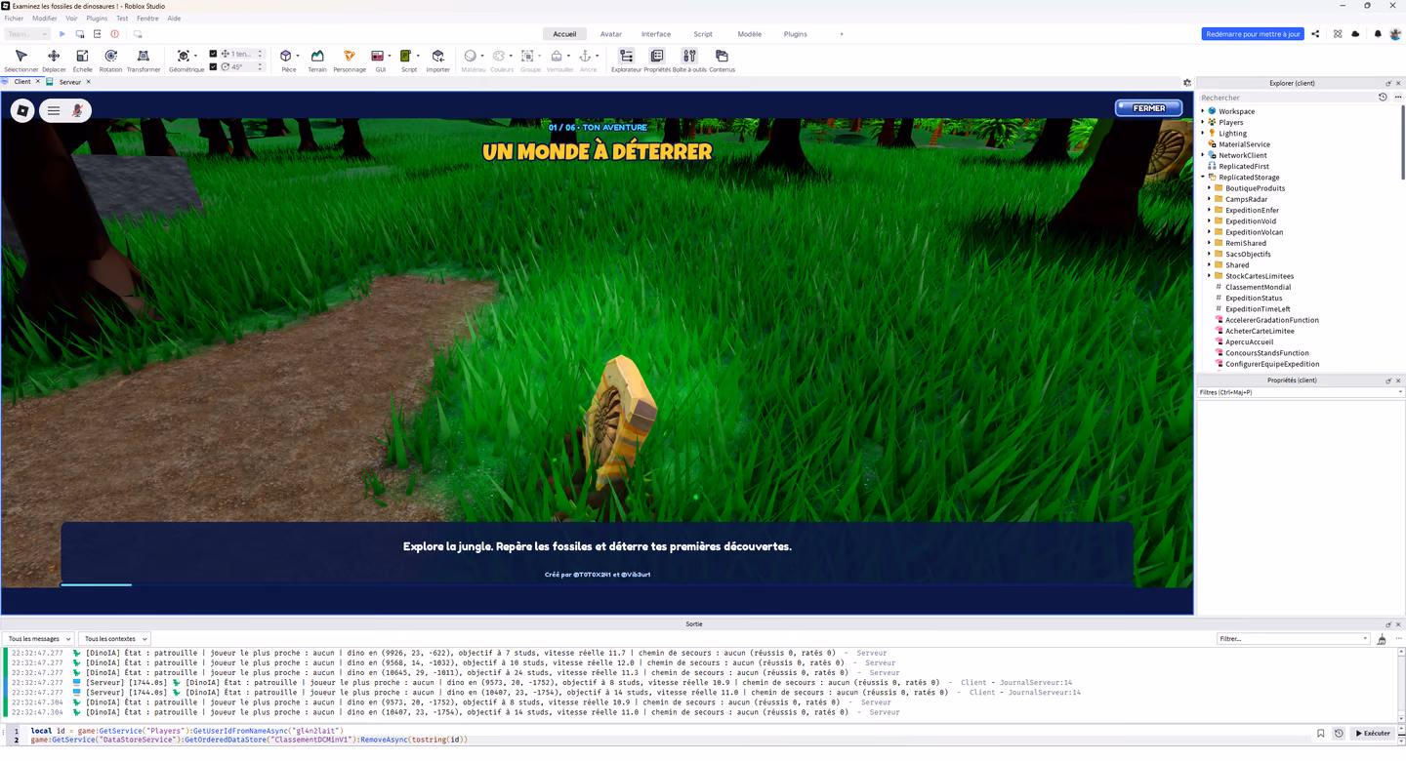Image resolution: width=1406 pixels, height=761 pixels.
Task: Mute the in-game microphone icon
Action: (78, 111)
